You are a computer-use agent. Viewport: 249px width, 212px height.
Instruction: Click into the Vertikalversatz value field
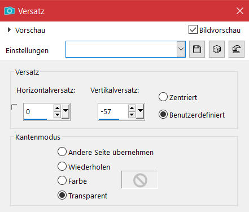point(113,111)
